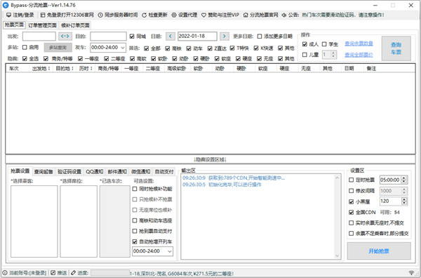The image size is (421, 278).
Task: Enable 学生 passenger checkbox
Action: 324,44
